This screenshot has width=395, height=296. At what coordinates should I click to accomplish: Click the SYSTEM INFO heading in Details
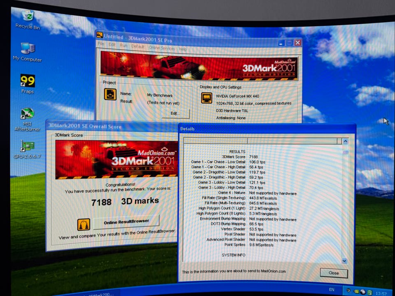234,255
